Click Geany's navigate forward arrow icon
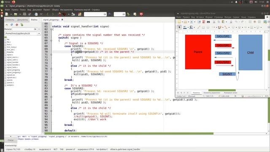The height and width of the screenshot is (152, 270). click(x=52, y=14)
